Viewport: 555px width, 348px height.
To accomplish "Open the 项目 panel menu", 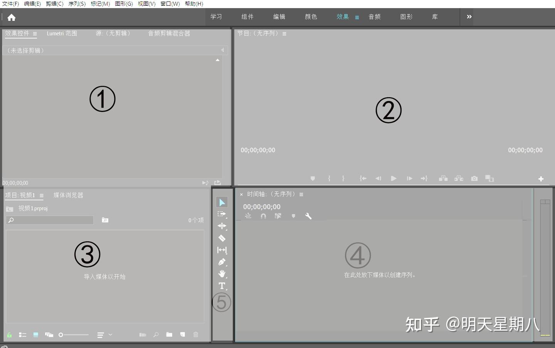I will click(x=42, y=196).
